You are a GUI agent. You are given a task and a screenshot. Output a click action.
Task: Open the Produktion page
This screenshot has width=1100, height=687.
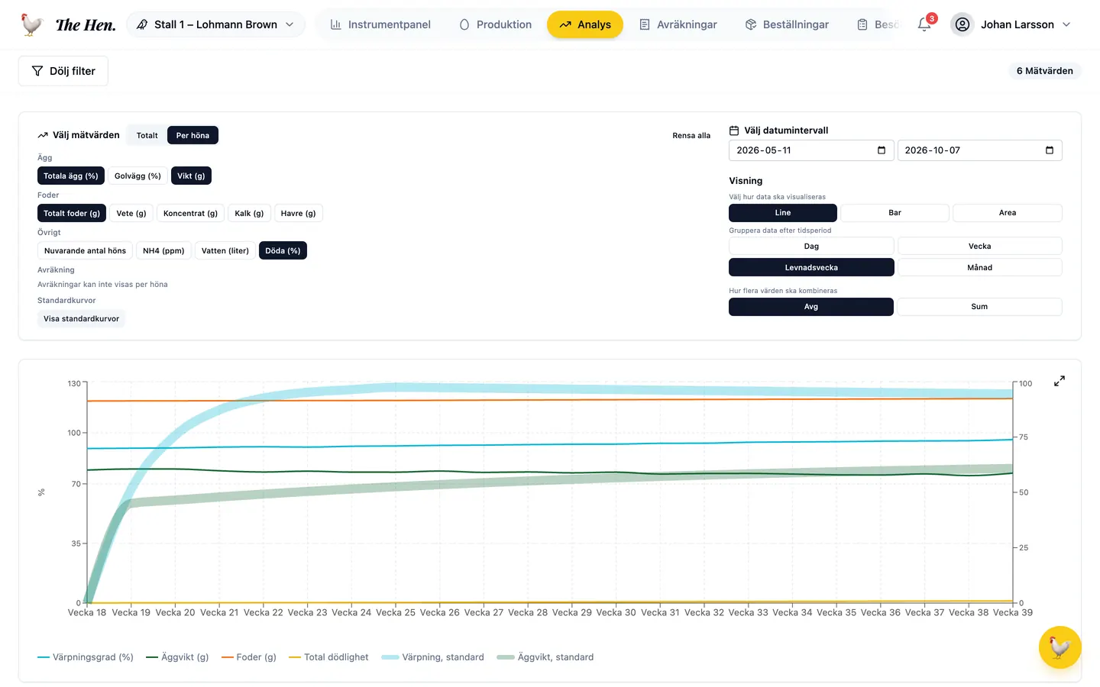tap(495, 24)
